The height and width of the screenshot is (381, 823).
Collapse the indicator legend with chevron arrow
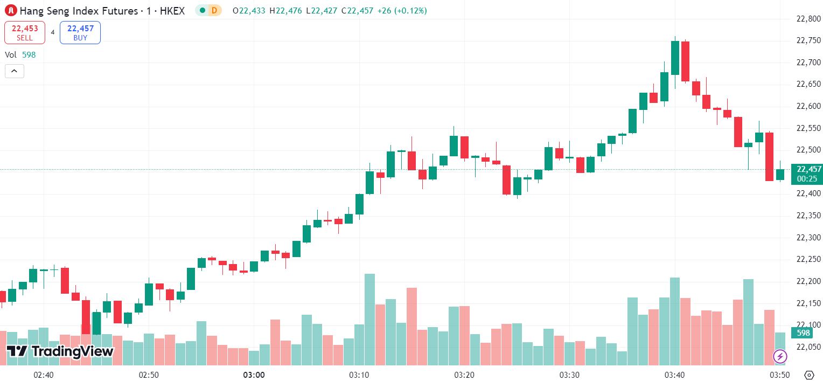pyautogui.click(x=15, y=71)
